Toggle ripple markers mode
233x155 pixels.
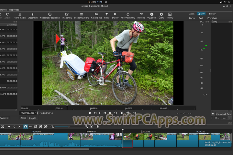pos(46,127)
